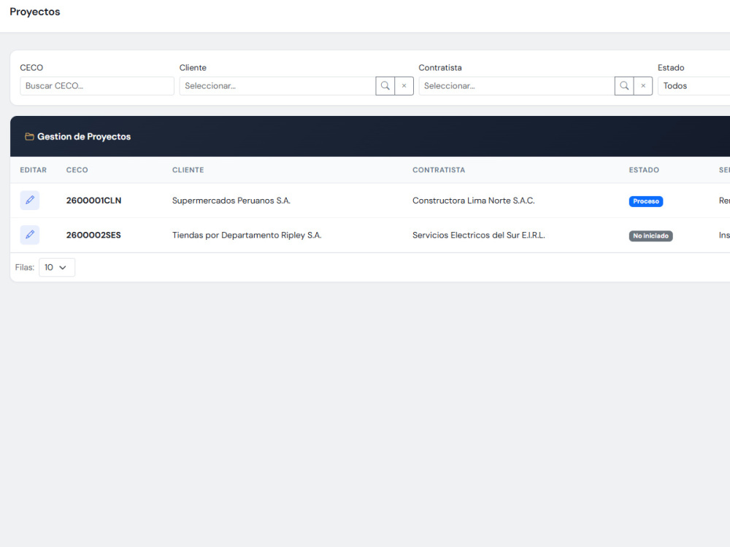Clear the Contratista filter selection
This screenshot has height=547, width=730.
(x=643, y=86)
